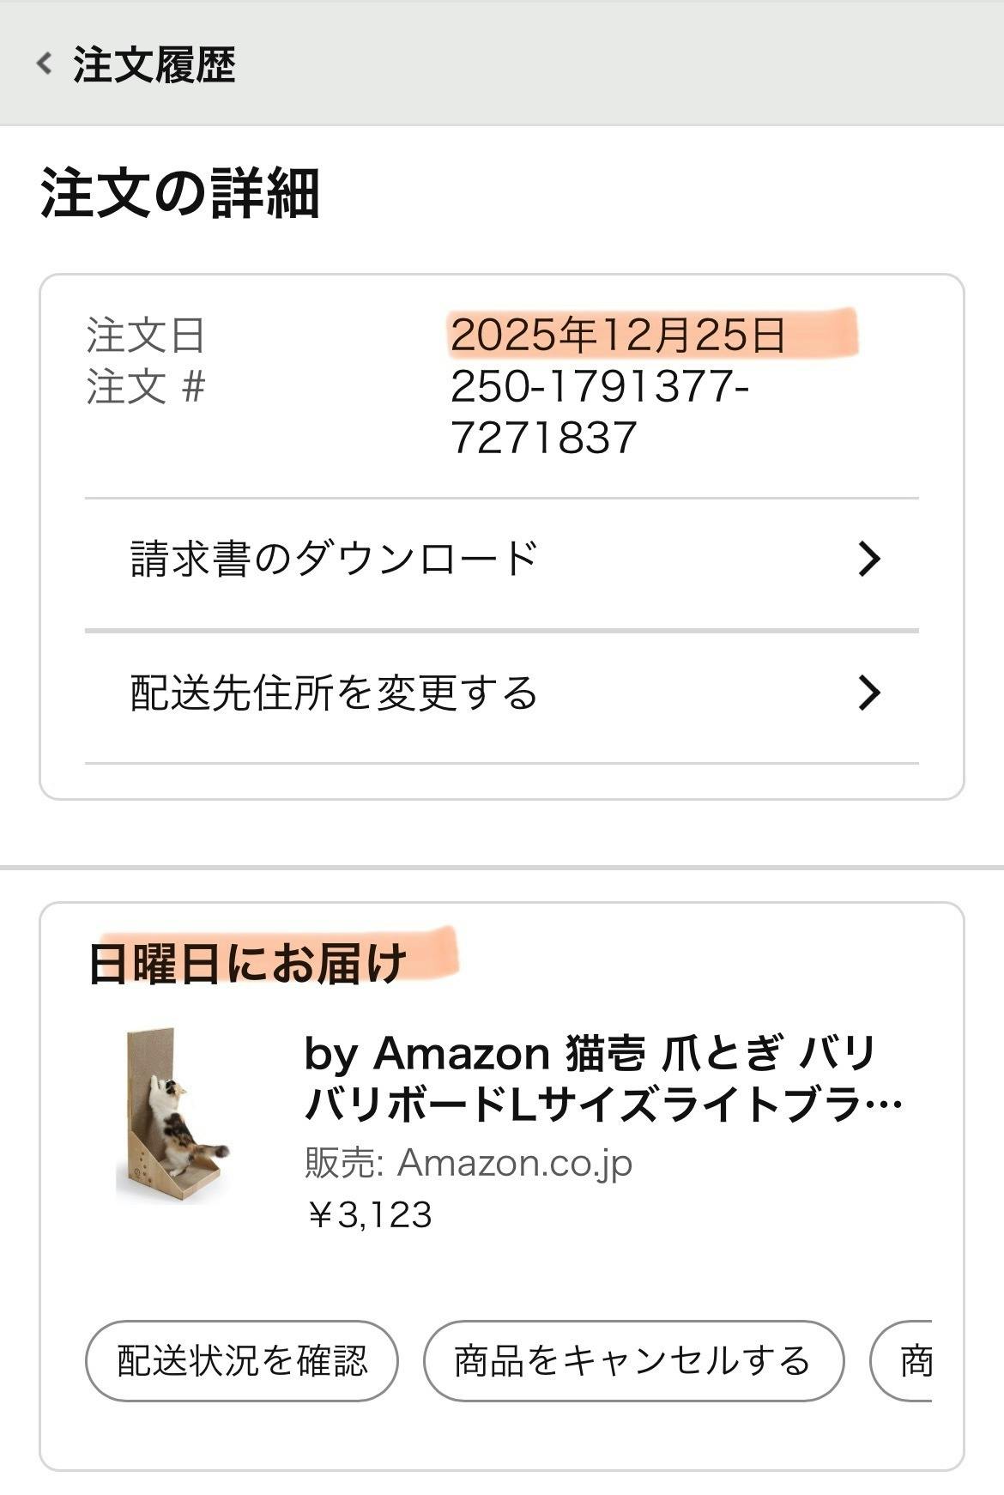Tap the highlighted date 2025年12月25日
Image resolution: width=1004 pixels, height=1495 pixels.
(618, 335)
